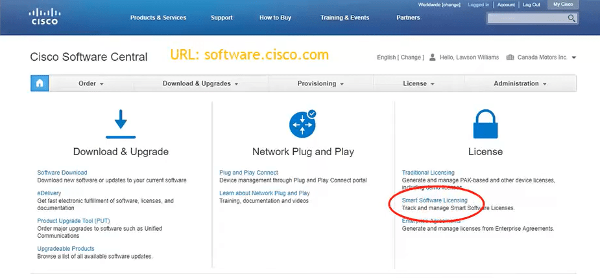Click the Plug and Play Connect link
Viewport: 600px width, 278px height.
249,173
